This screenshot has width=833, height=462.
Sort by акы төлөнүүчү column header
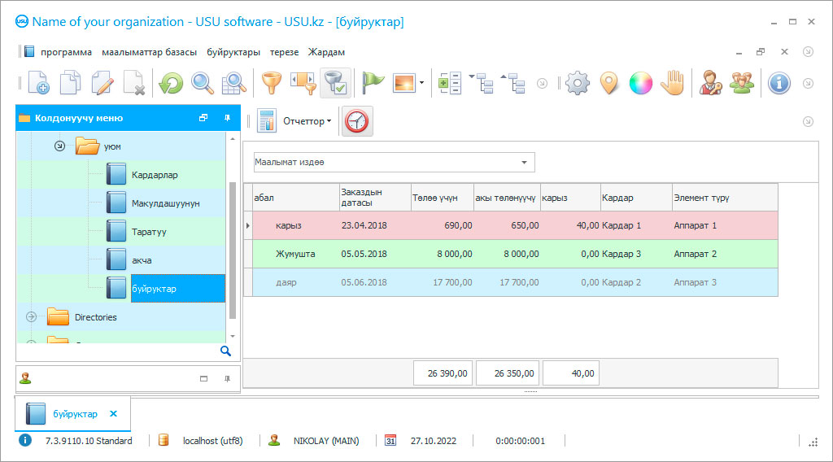click(507, 198)
